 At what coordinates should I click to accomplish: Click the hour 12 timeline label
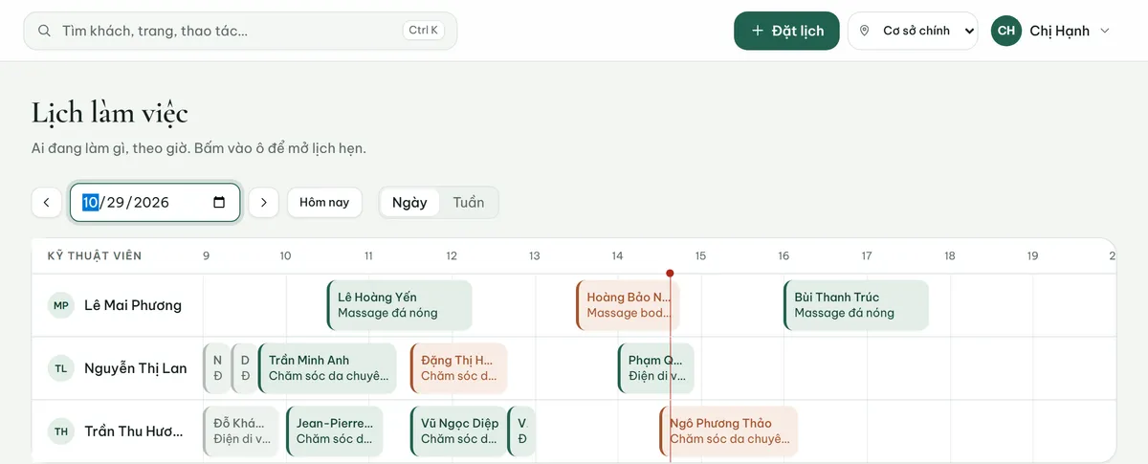coord(452,255)
